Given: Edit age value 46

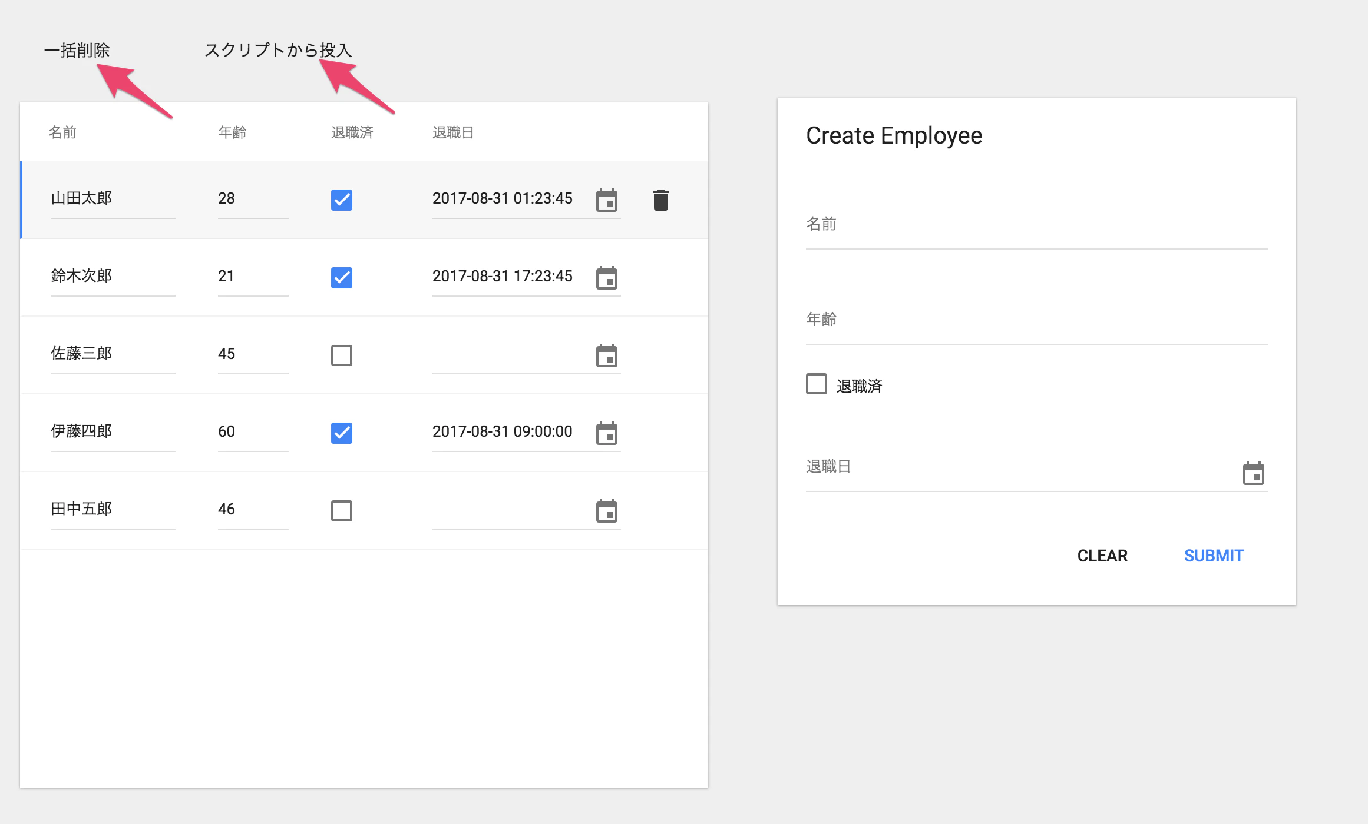Looking at the screenshot, I should 253,510.
